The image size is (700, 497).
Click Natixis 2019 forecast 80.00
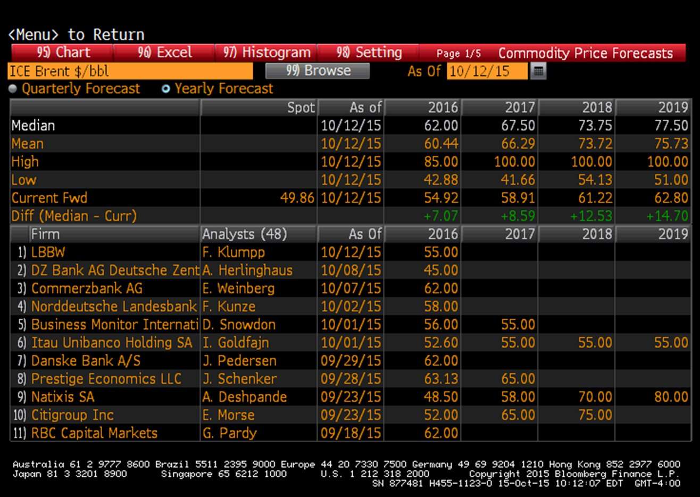[671, 397]
